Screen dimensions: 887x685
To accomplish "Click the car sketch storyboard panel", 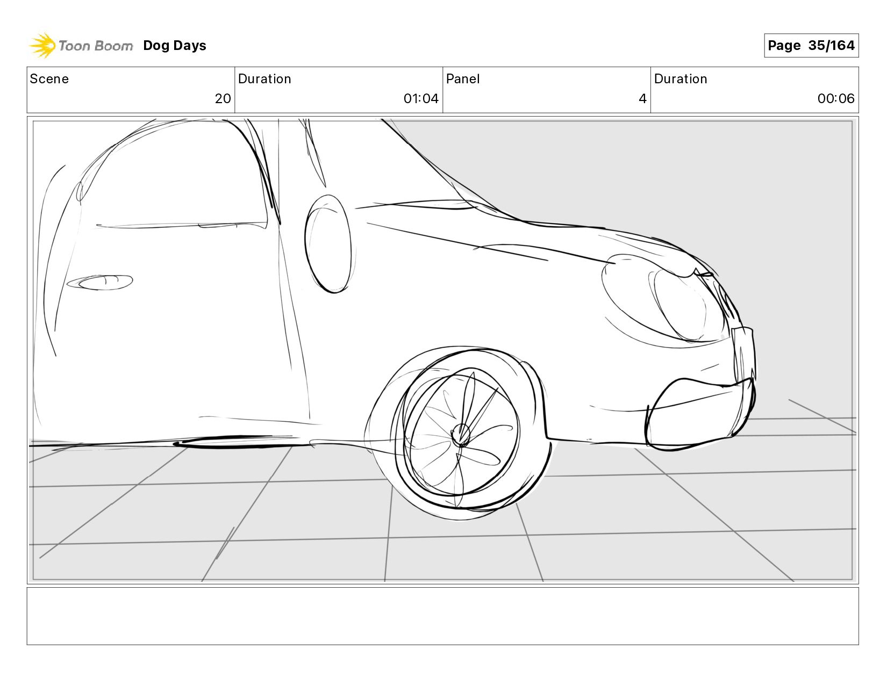I will pyautogui.click(x=443, y=350).
